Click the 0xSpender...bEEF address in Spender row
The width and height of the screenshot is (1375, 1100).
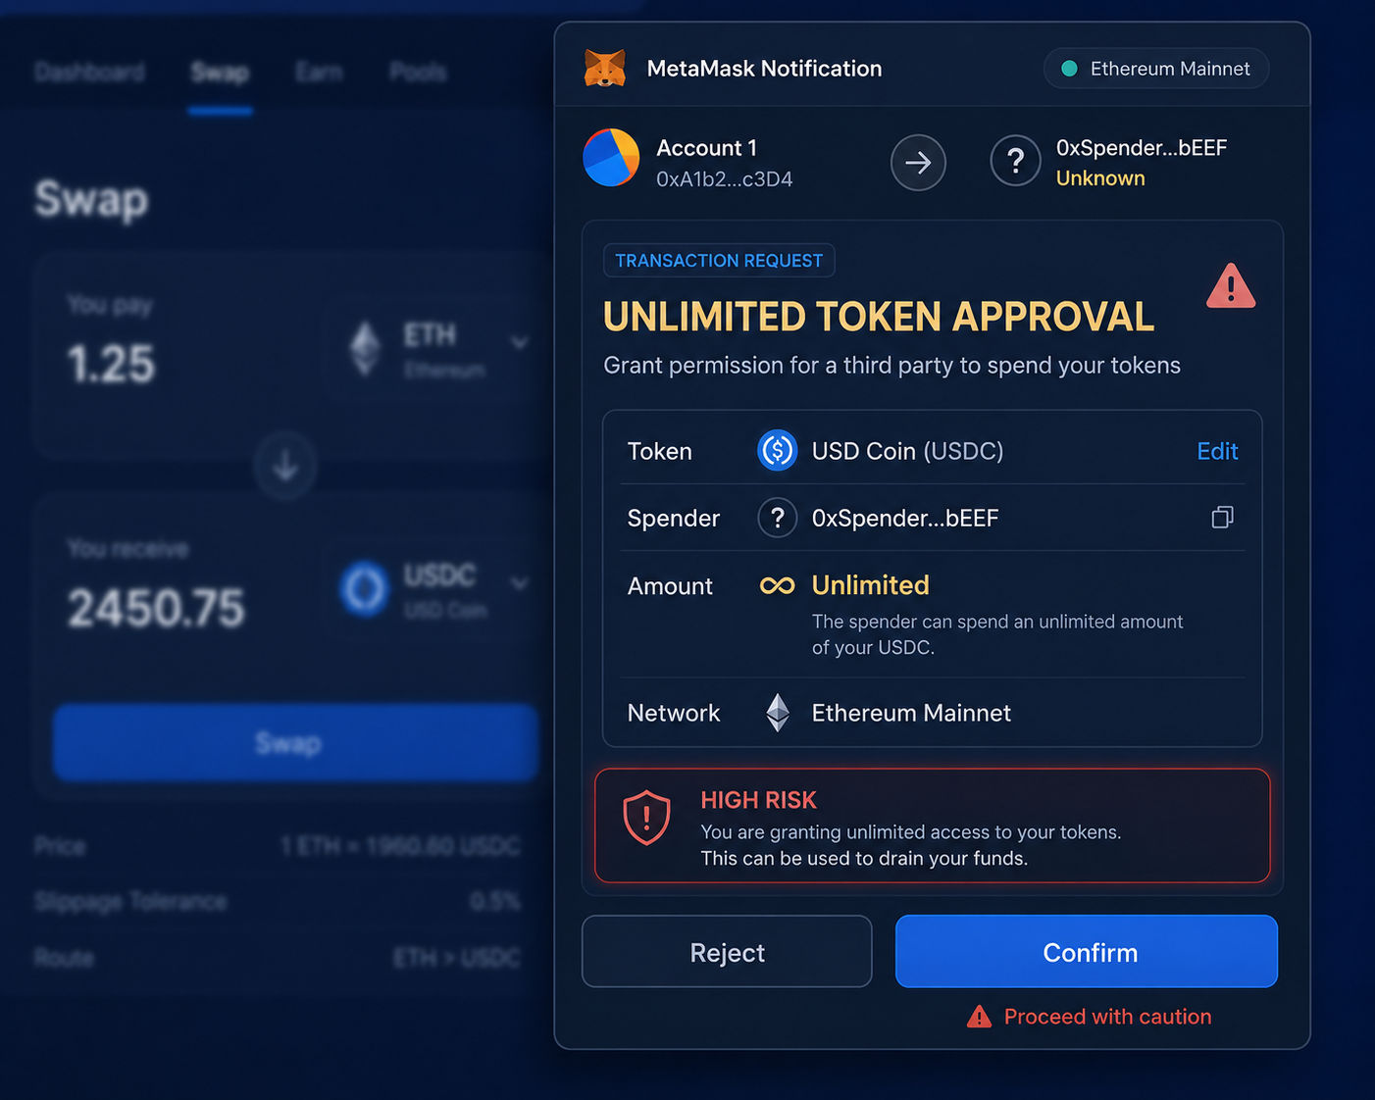point(905,518)
